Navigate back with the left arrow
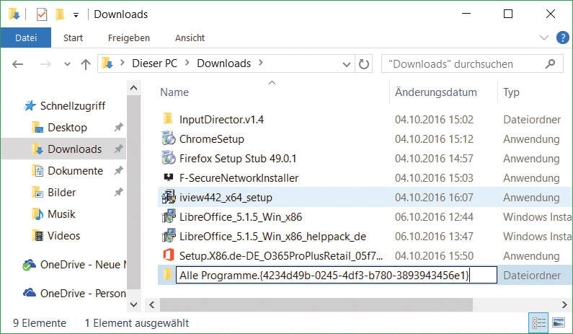573x334 pixels. [17, 64]
